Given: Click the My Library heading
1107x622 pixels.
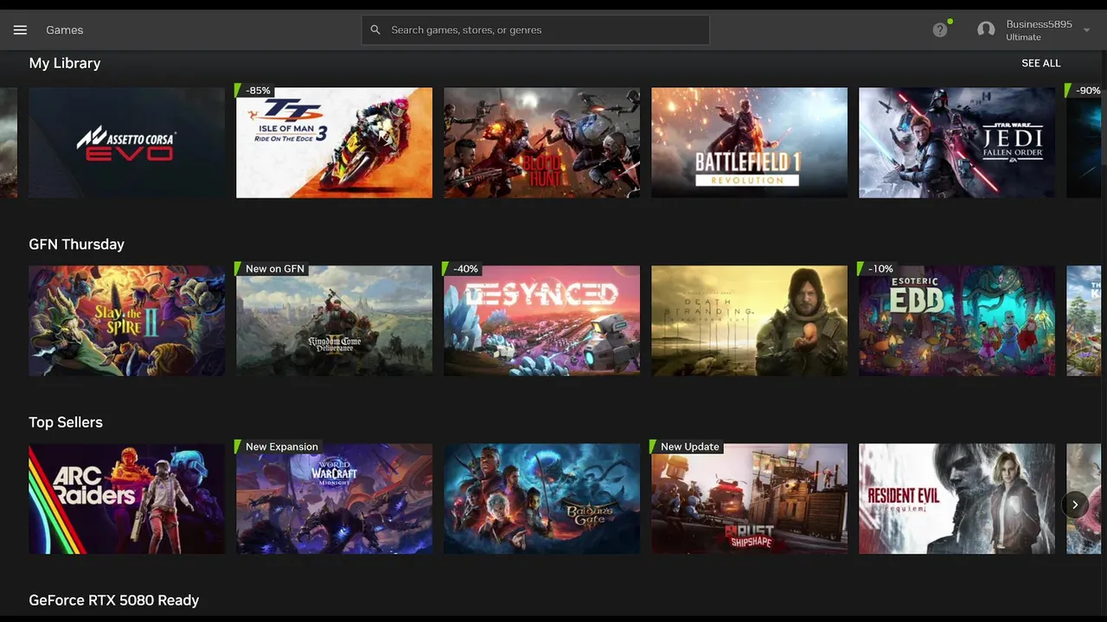Looking at the screenshot, I should pos(65,63).
